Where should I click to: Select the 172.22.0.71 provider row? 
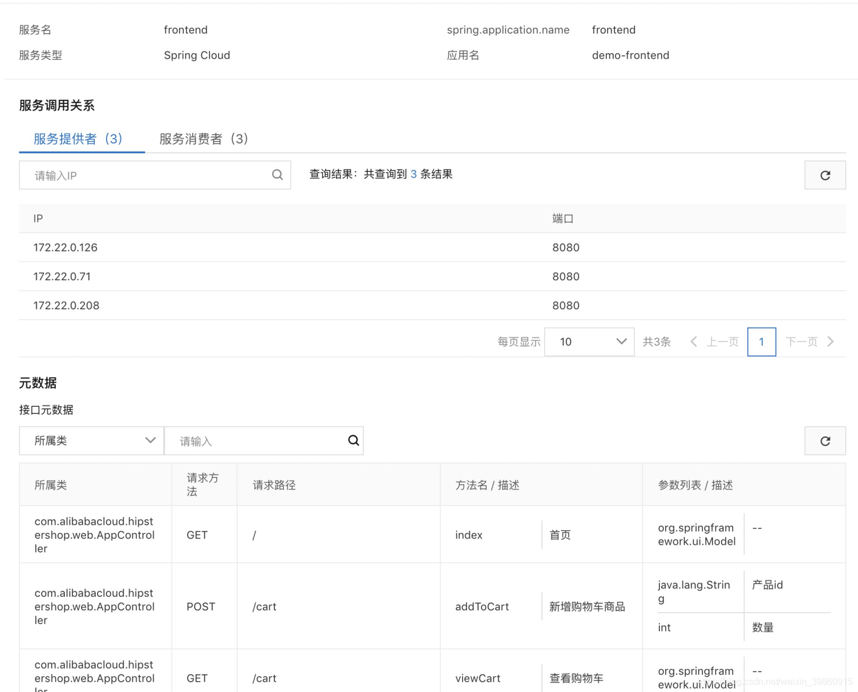coord(62,277)
